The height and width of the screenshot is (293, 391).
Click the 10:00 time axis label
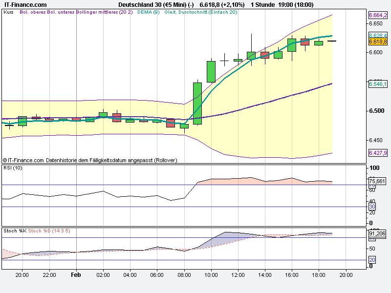[x=212, y=274]
